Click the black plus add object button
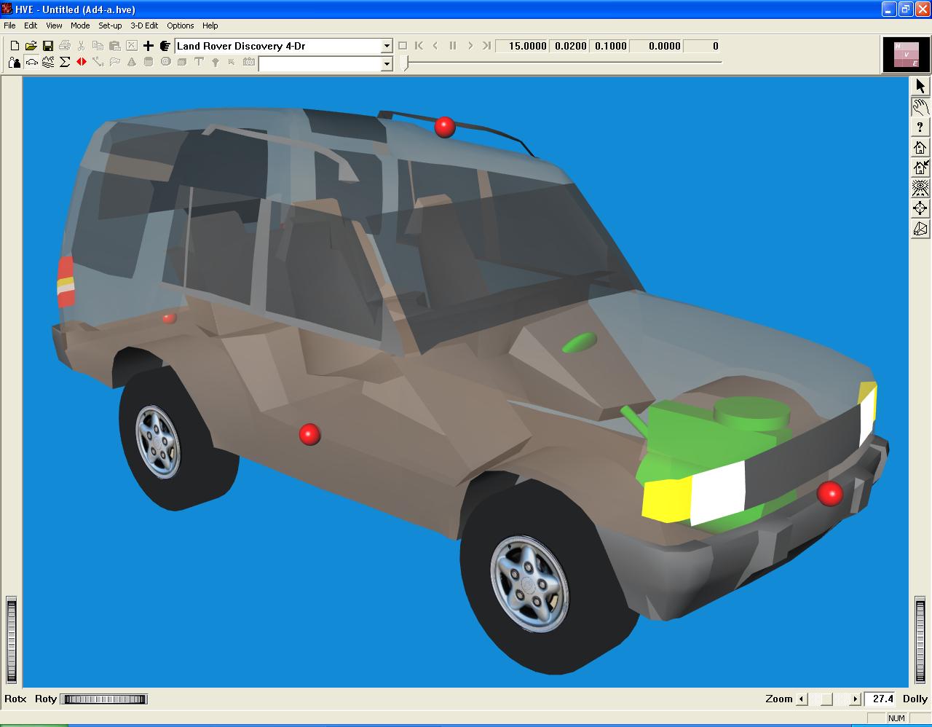 (x=149, y=46)
